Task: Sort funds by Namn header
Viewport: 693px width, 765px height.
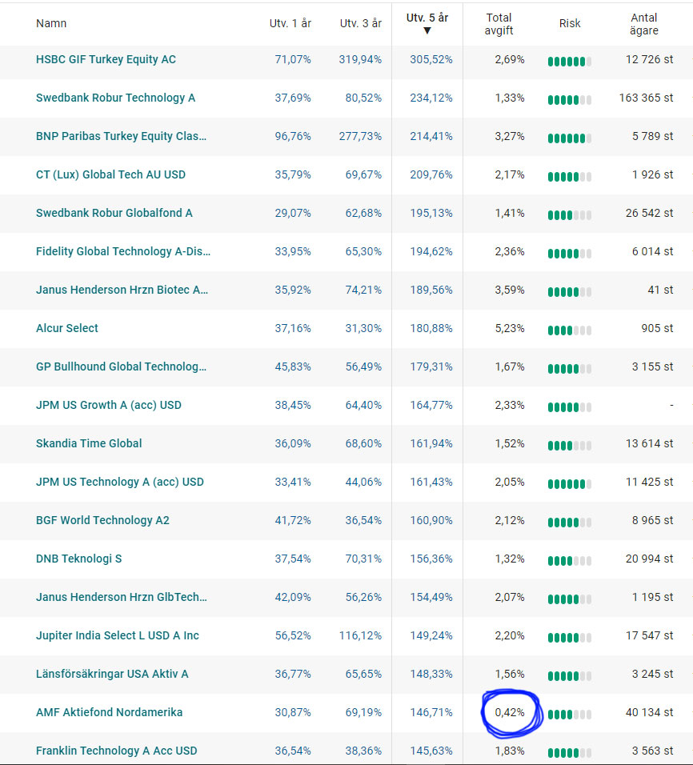Action: [x=51, y=23]
